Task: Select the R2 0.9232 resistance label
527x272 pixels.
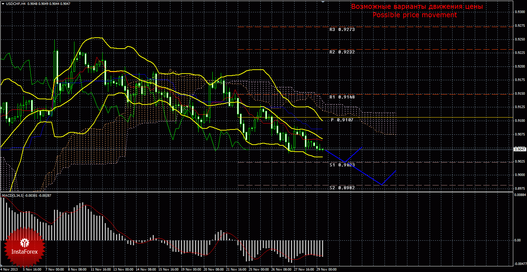Action: 342,52
